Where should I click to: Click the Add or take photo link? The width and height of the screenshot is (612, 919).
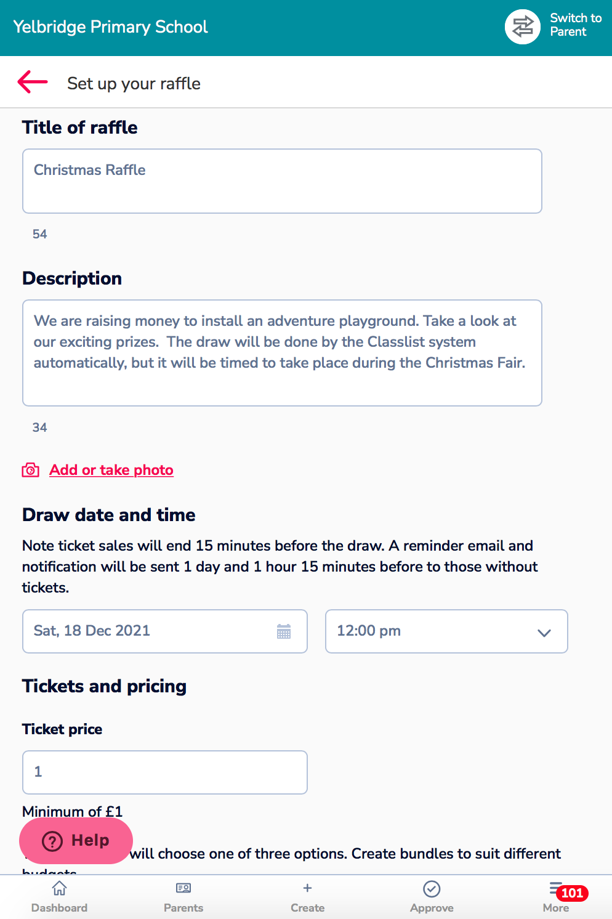pos(111,470)
